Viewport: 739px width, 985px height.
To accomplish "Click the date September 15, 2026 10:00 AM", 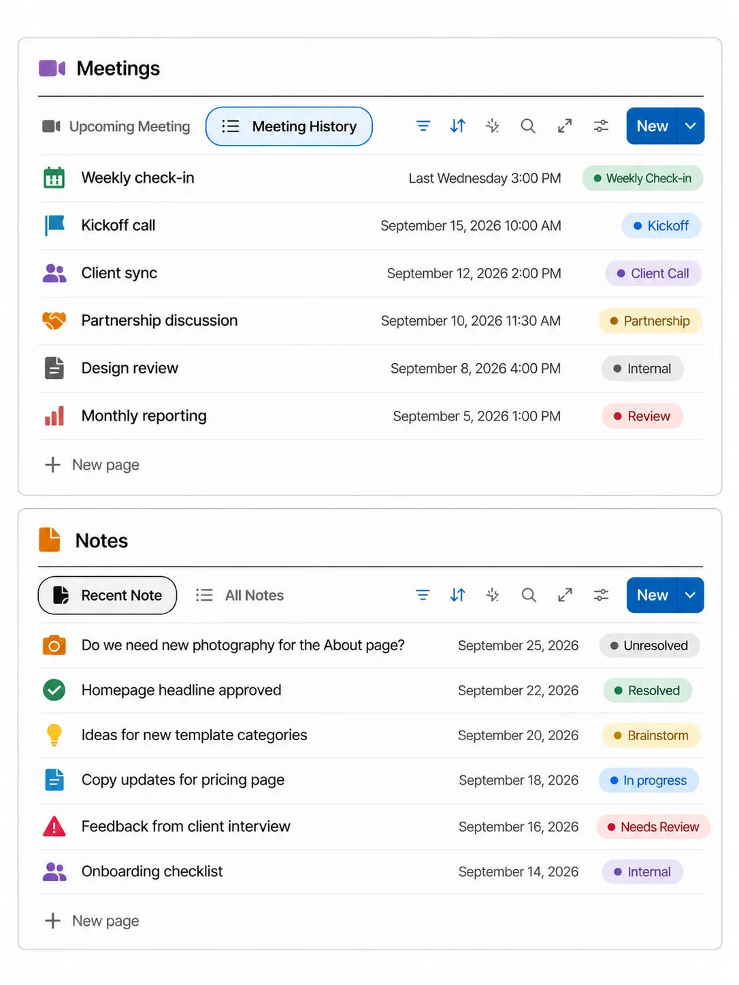I will [471, 226].
